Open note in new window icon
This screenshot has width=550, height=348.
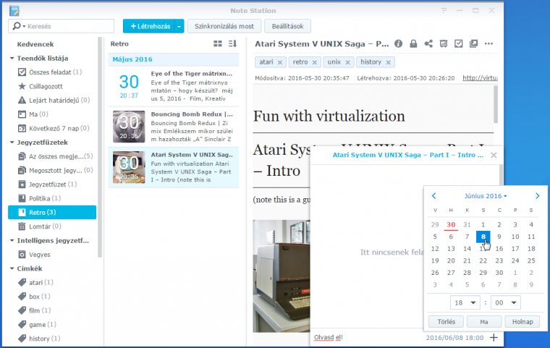[473, 43]
